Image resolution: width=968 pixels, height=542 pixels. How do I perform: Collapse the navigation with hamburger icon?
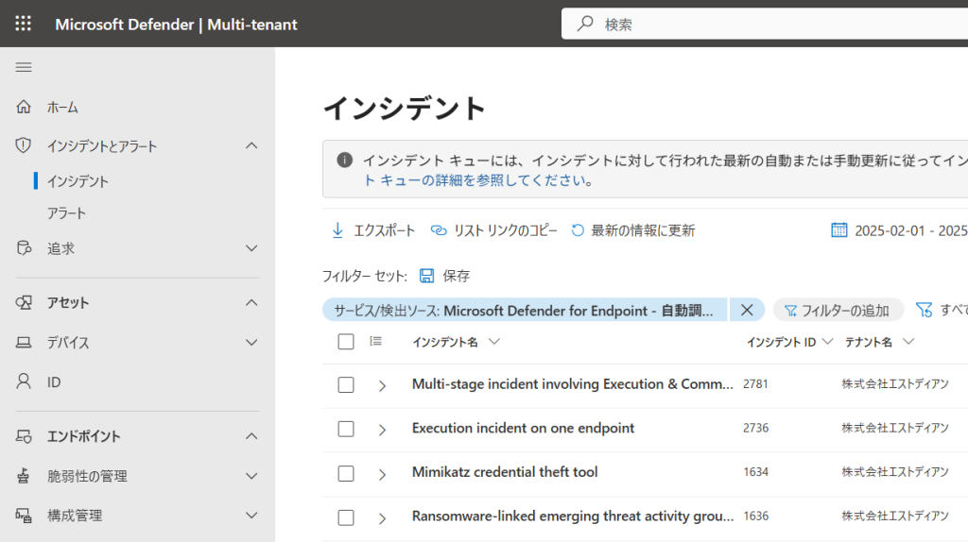click(x=24, y=67)
